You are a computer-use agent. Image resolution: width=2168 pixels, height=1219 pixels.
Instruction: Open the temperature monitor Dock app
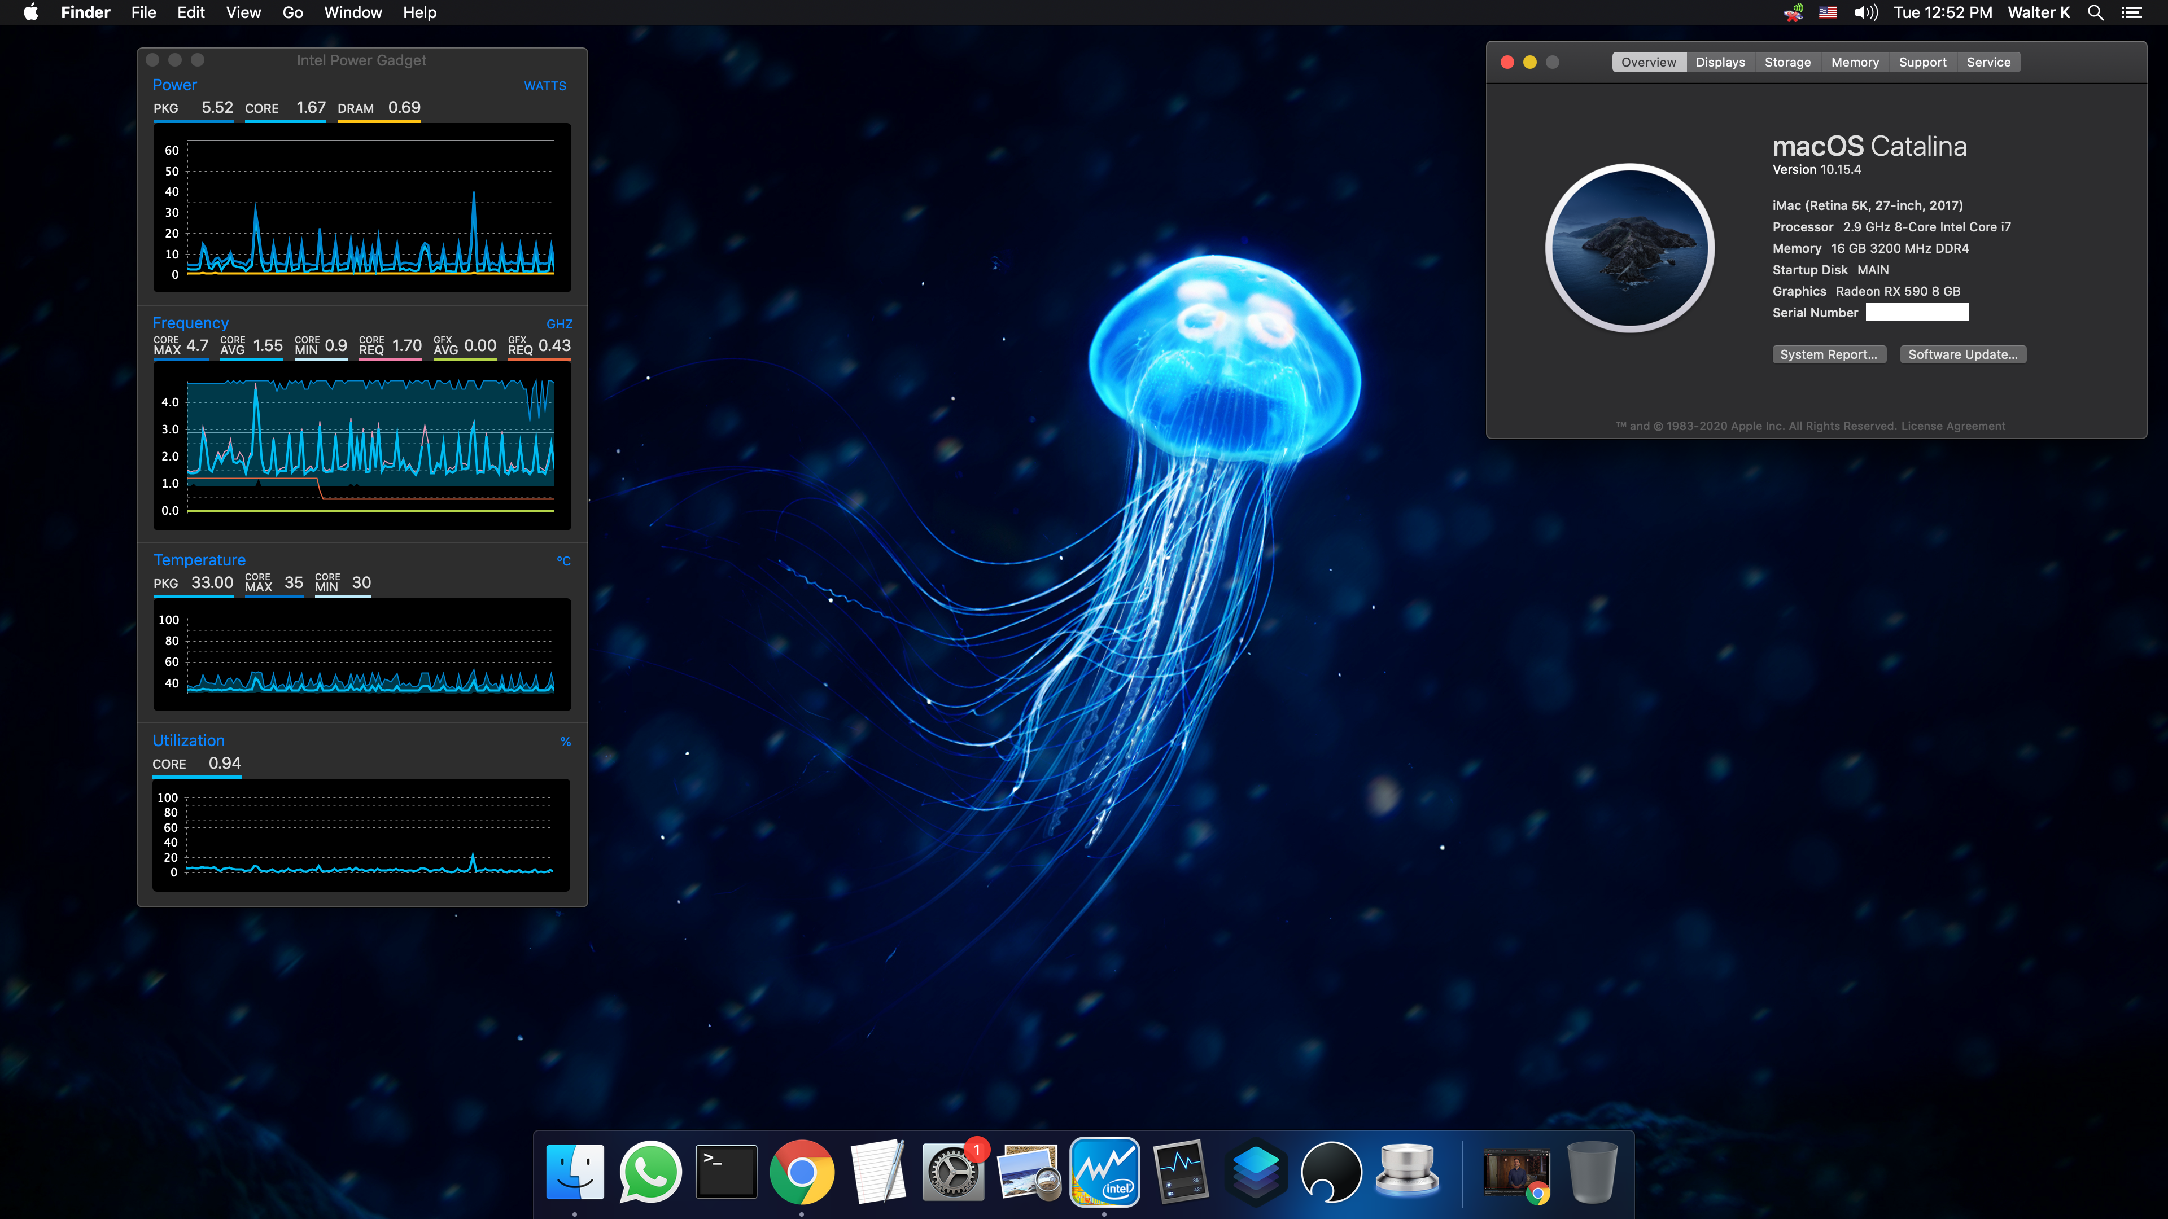point(1180,1172)
